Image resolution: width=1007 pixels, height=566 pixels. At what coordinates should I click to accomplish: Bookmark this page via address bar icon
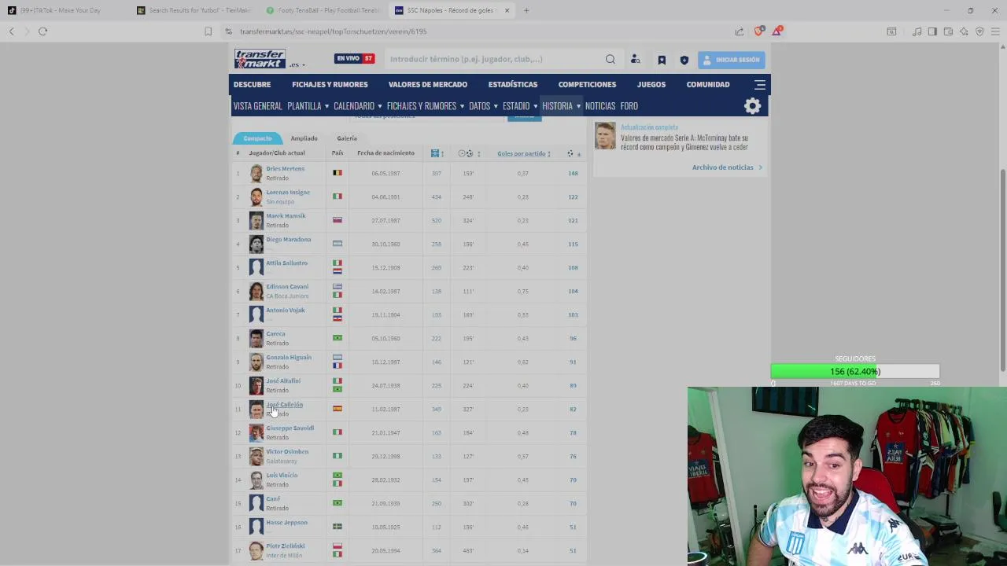pos(208,31)
